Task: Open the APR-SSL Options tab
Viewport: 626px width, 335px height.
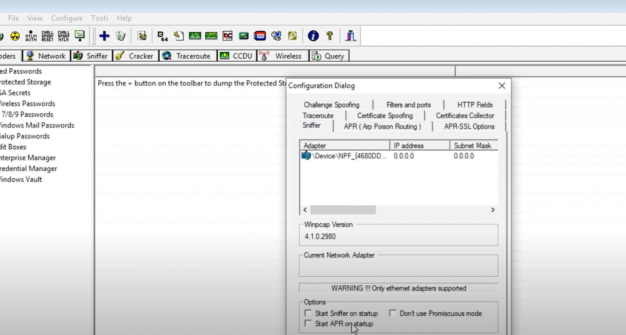Action: coord(469,126)
